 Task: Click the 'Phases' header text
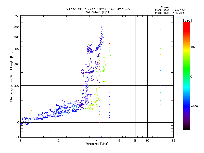165,7
